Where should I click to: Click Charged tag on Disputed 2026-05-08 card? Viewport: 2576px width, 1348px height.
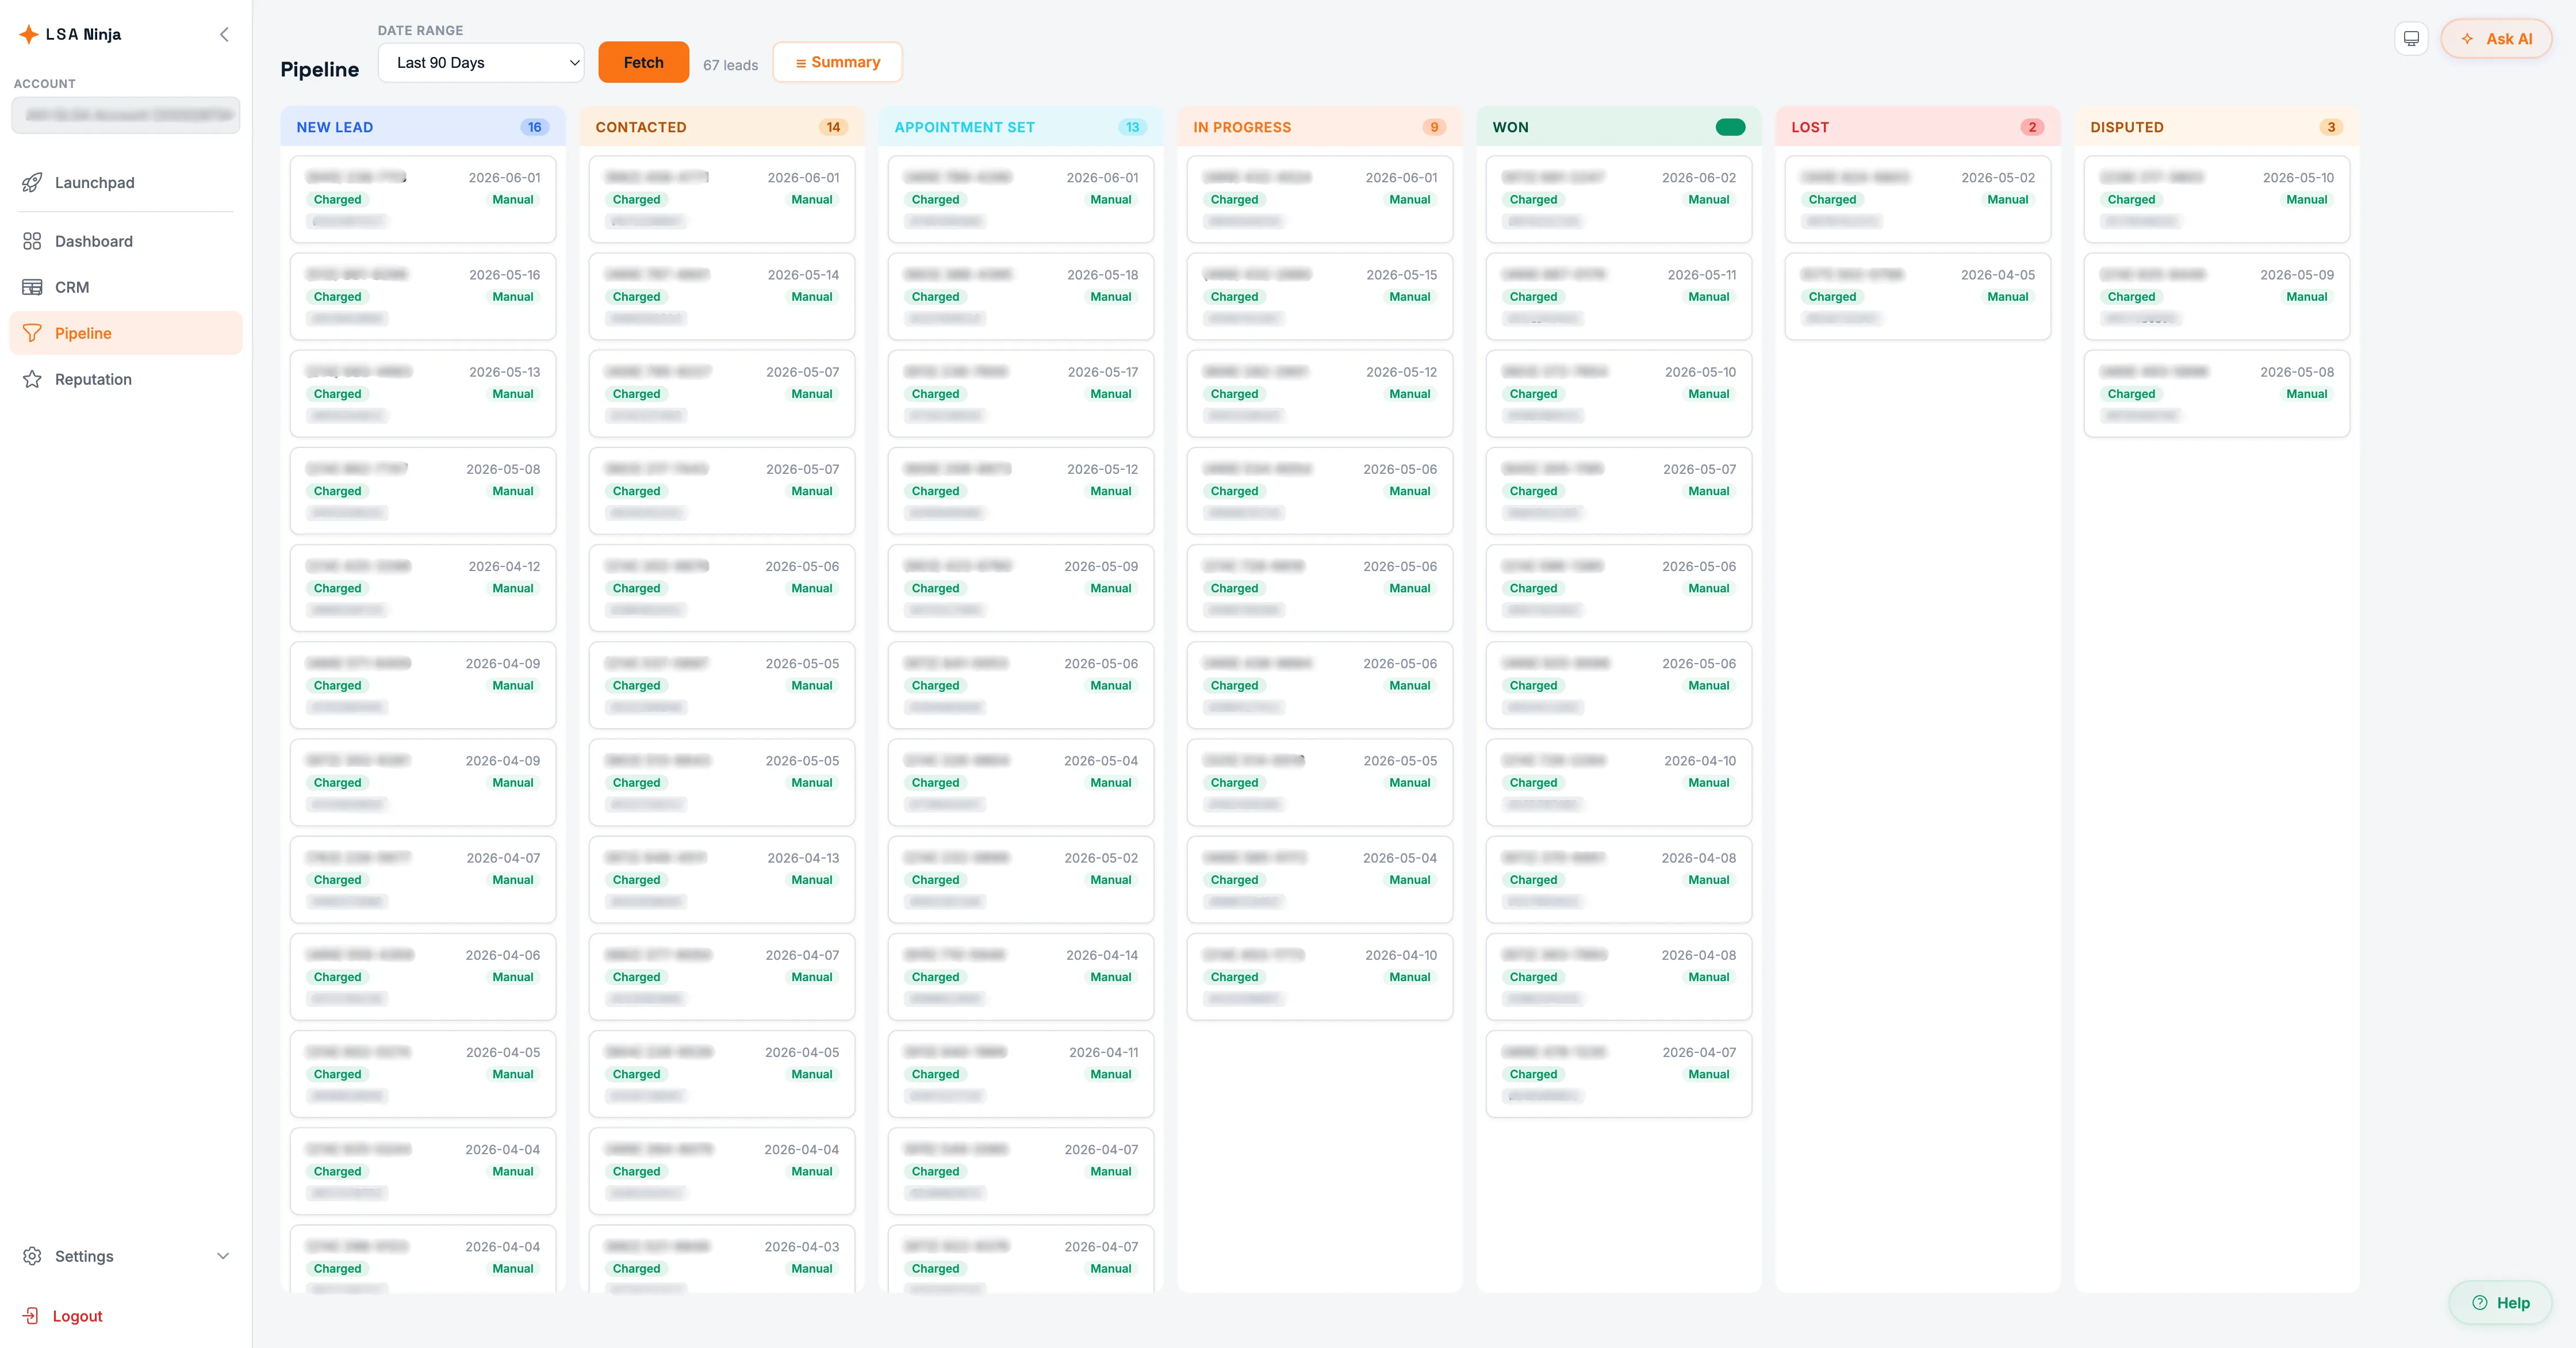2131,394
